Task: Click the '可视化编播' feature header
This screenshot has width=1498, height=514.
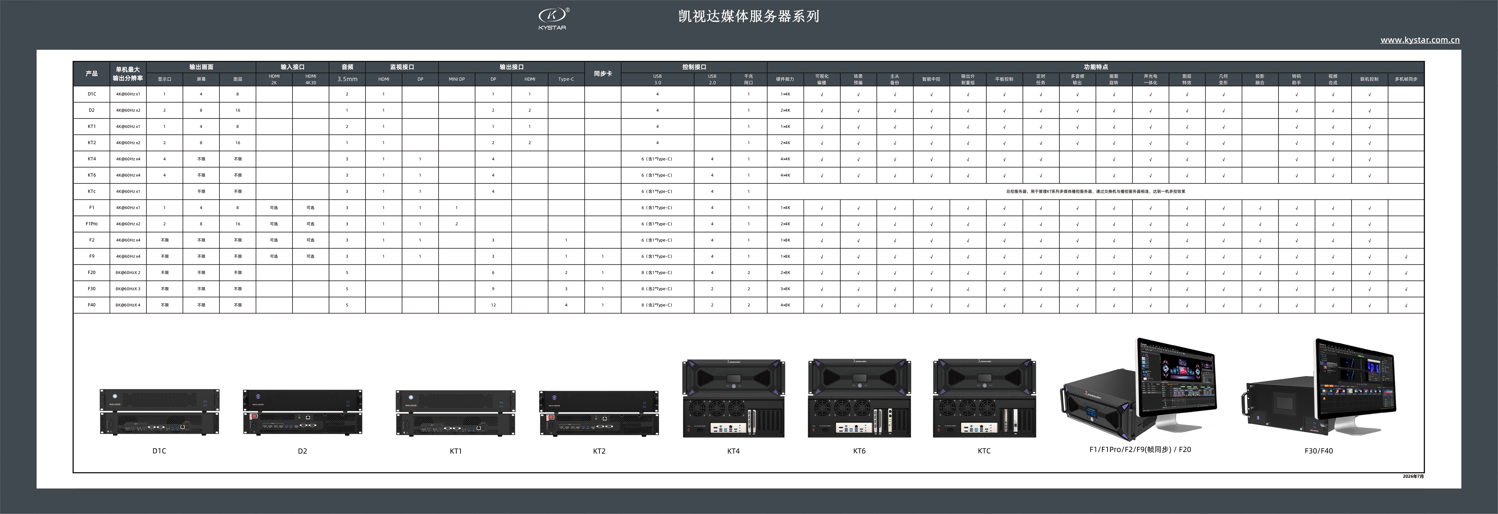Action: 822,79
